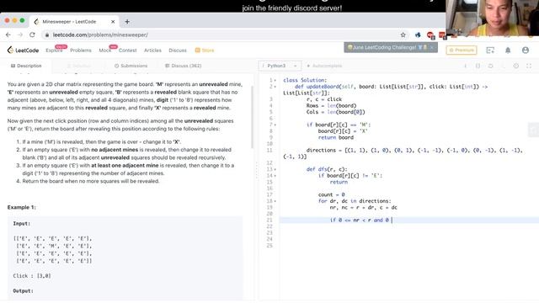Close the Minesweeper - LeetCode tab
The height and width of the screenshot is (303, 539).
tap(113, 22)
